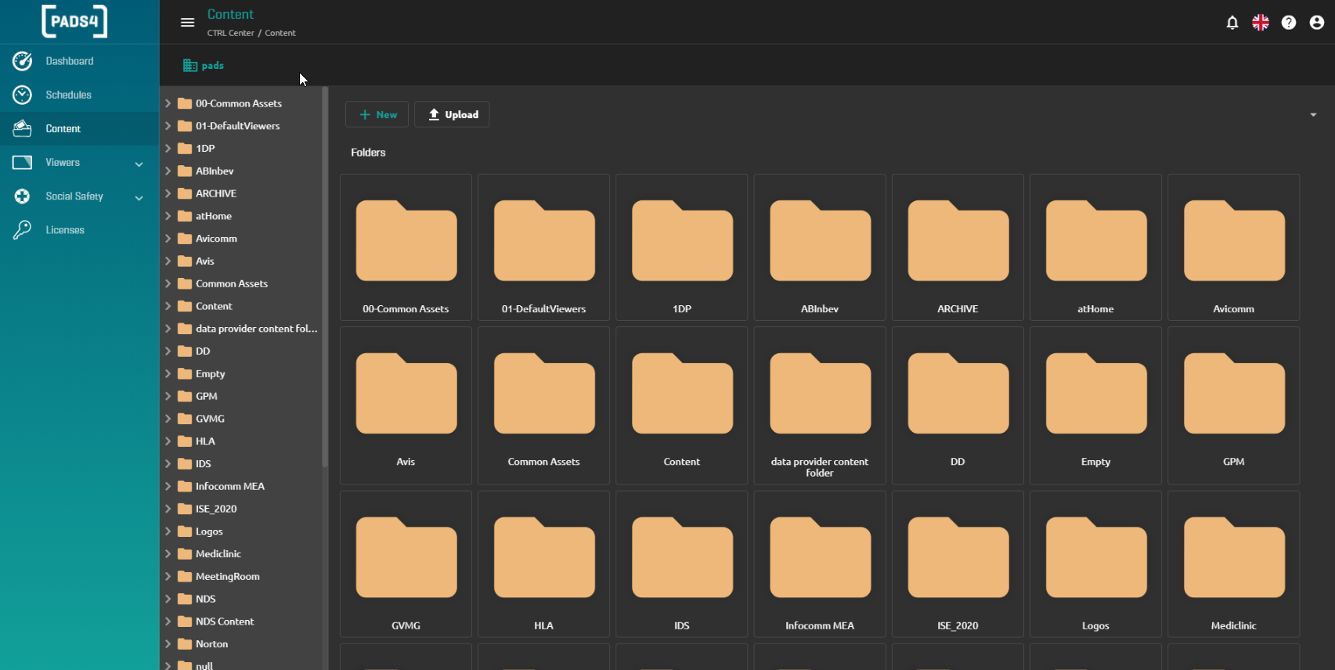
Task: Open the view options dropdown arrow
Action: (x=1313, y=115)
